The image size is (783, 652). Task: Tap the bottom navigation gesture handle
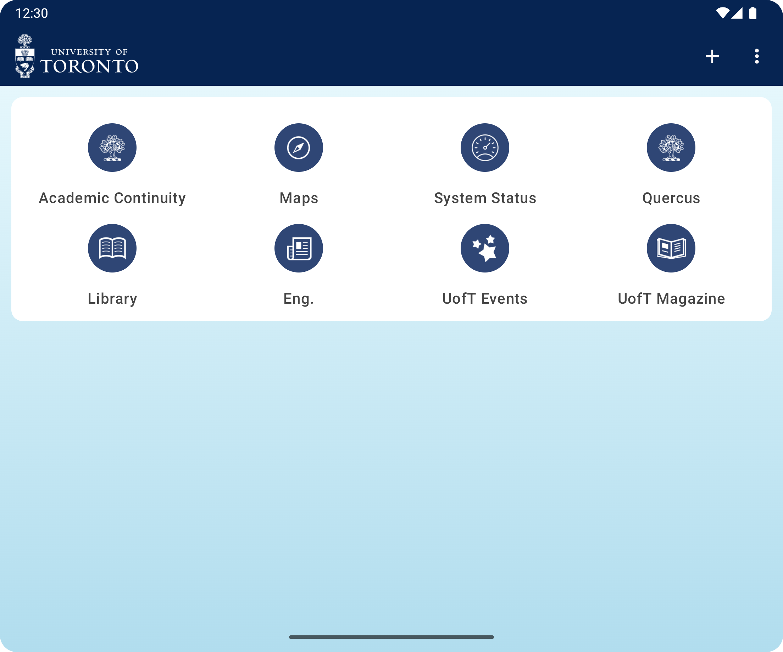click(x=391, y=637)
